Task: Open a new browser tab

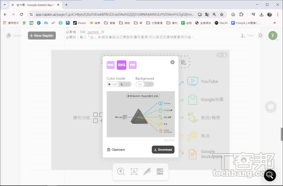Action: coord(66,5)
